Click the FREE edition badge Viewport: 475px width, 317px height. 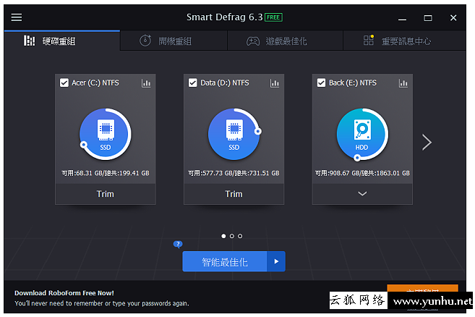(273, 17)
